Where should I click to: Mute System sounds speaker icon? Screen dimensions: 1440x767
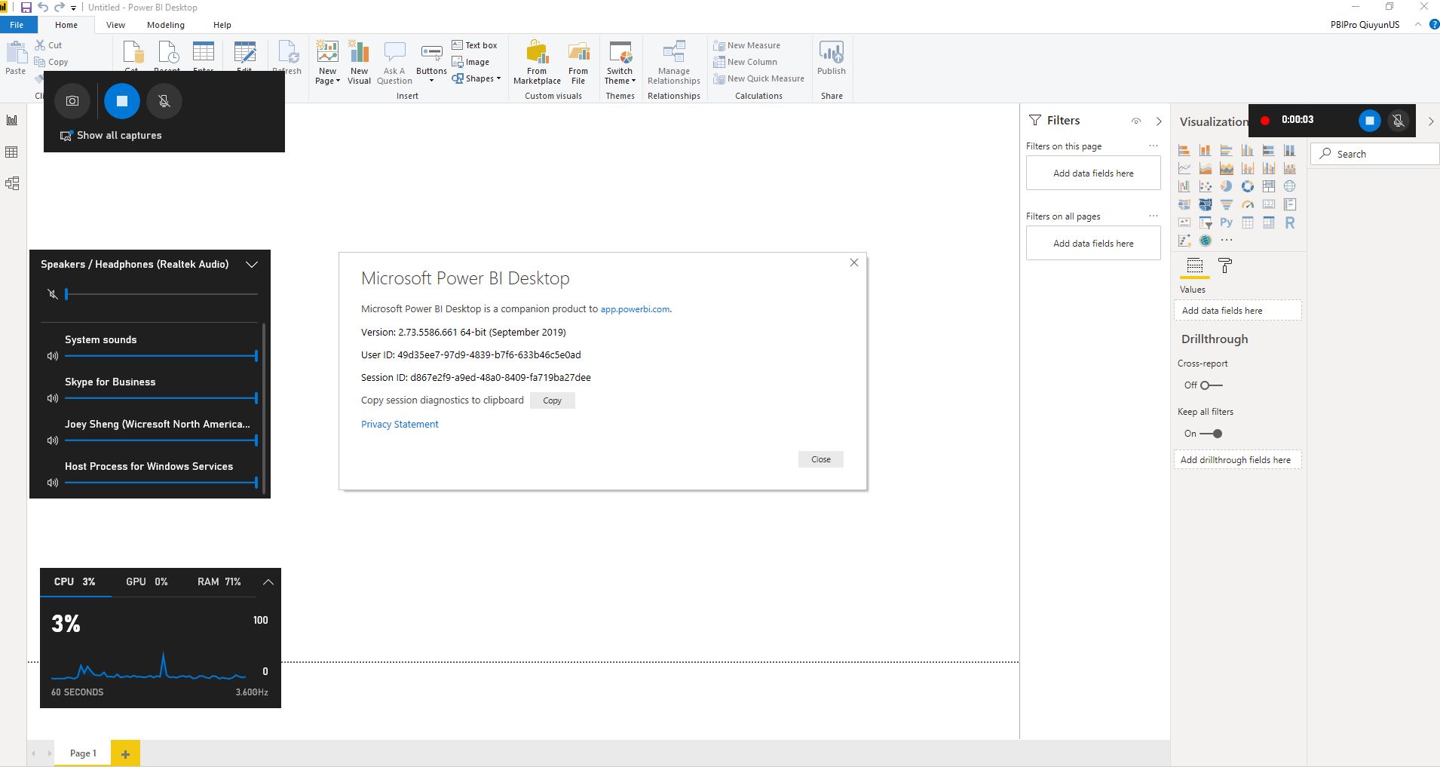(x=52, y=356)
